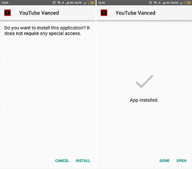
Task: Tap the battery icon in the 18:44 status bar
Action: click(x=91, y=3)
